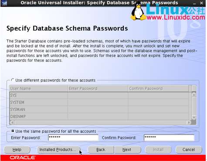
Task: Click the Enter Password column header
Action: 98,88
